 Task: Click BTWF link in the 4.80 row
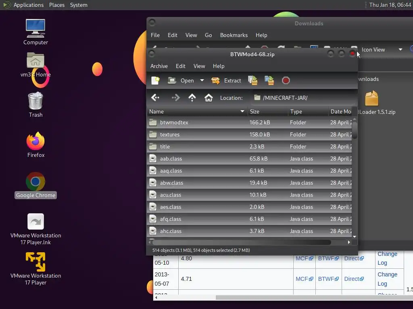(x=328, y=258)
